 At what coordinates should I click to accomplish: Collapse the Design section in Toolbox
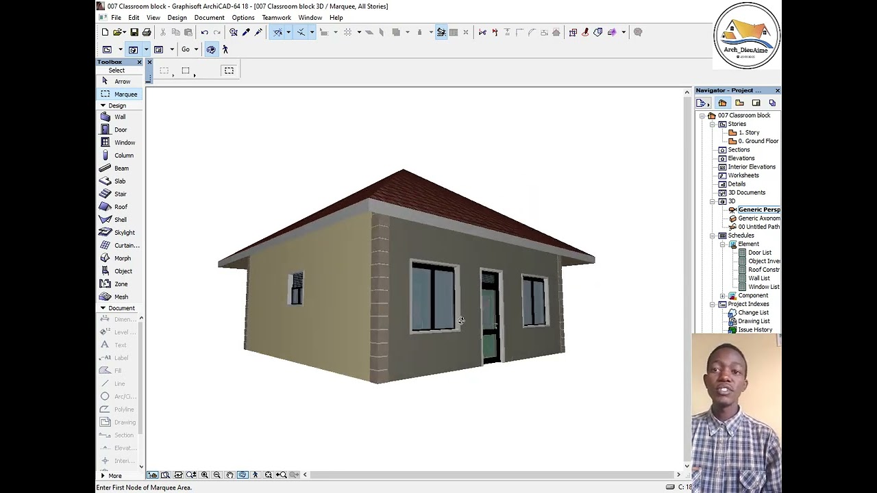coord(103,105)
